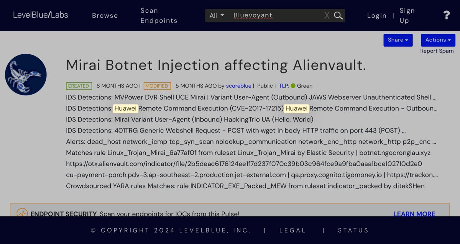
Task: Click the scorpion avatar image
Action: coord(26,75)
